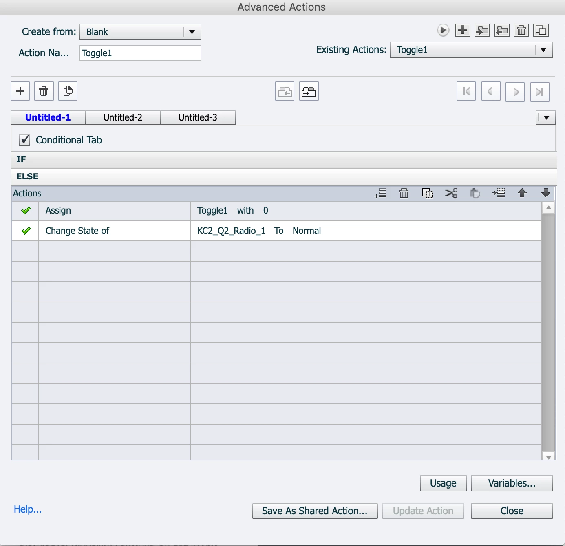The image size is (565, 546).
Task: Click the Create new action plus icon
Action: pyautogui.click(x=463, y=30)
